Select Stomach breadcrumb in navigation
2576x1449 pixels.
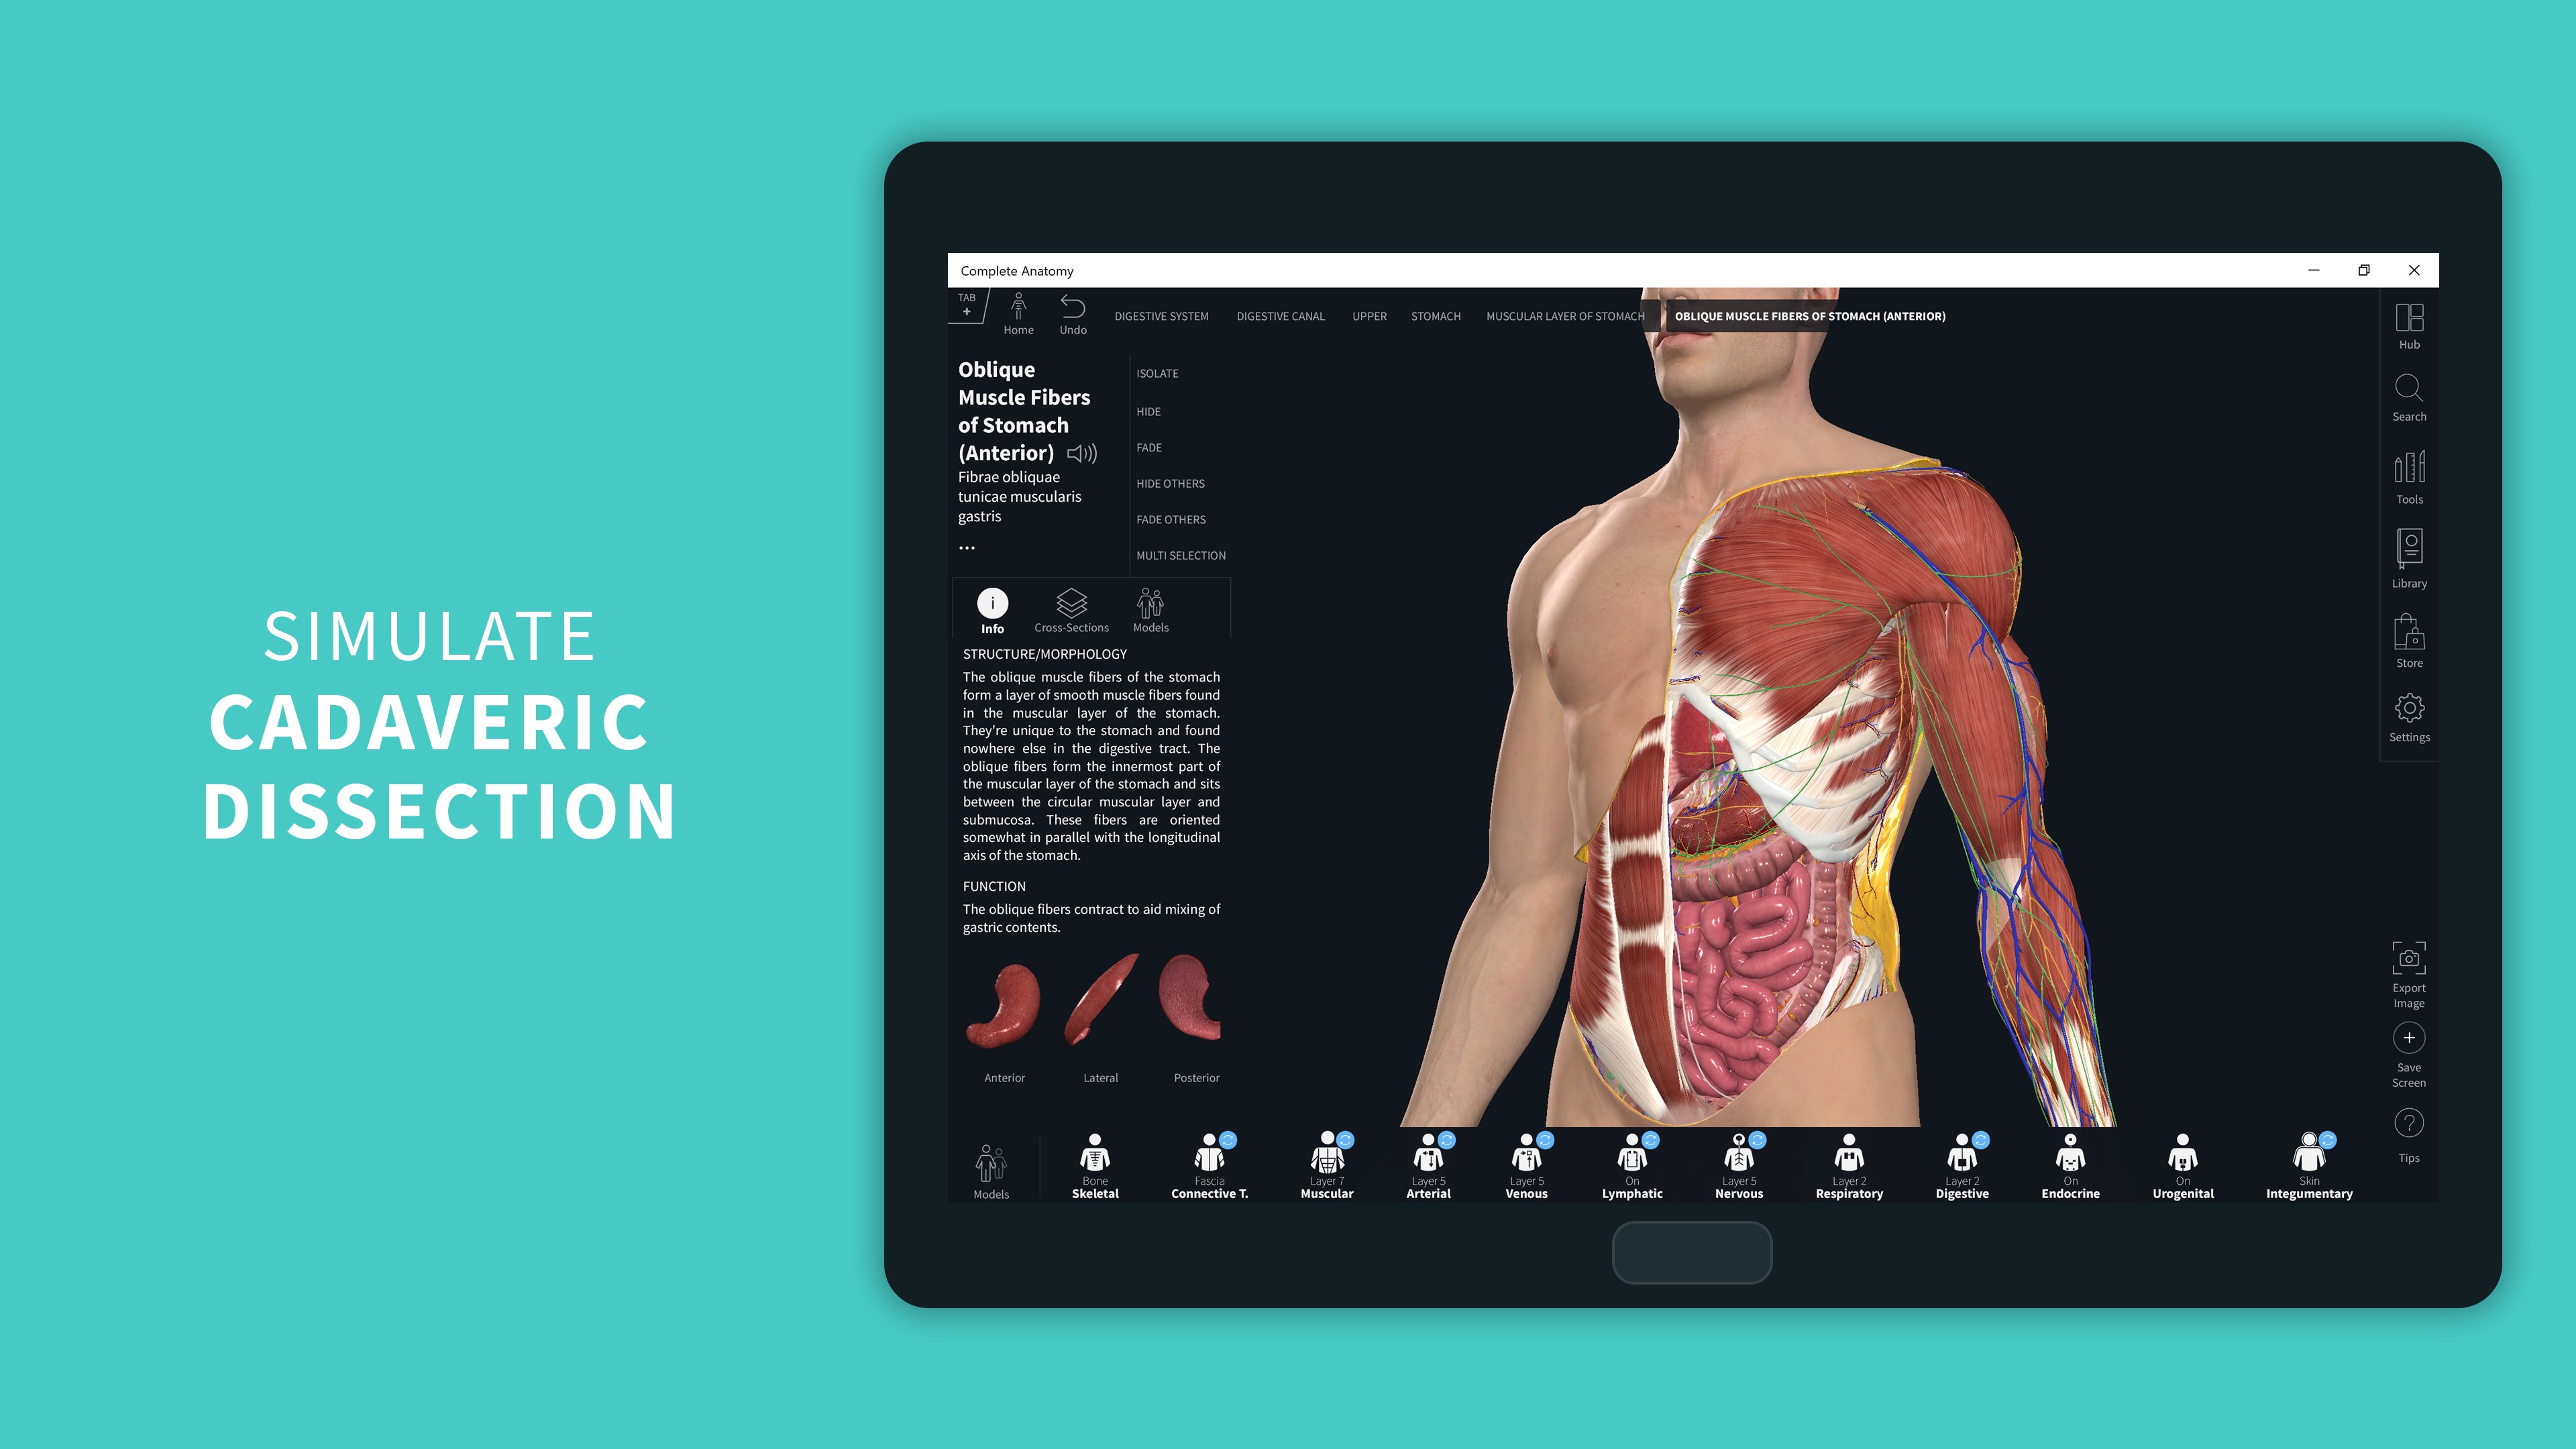click(x=1433, y=317)
